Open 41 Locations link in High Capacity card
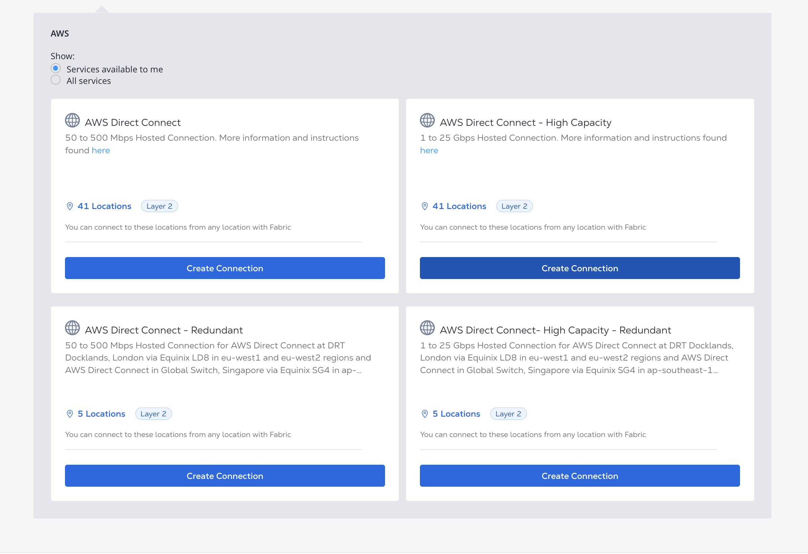The width and height of the screenshot is (808, 554). (459, 206)
